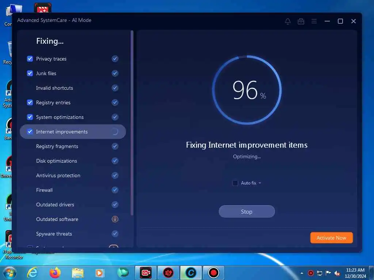This screenshot has width=374, height=280.
Task: Click the Disk optimizations status checkmark
Action: click(115, 161)
